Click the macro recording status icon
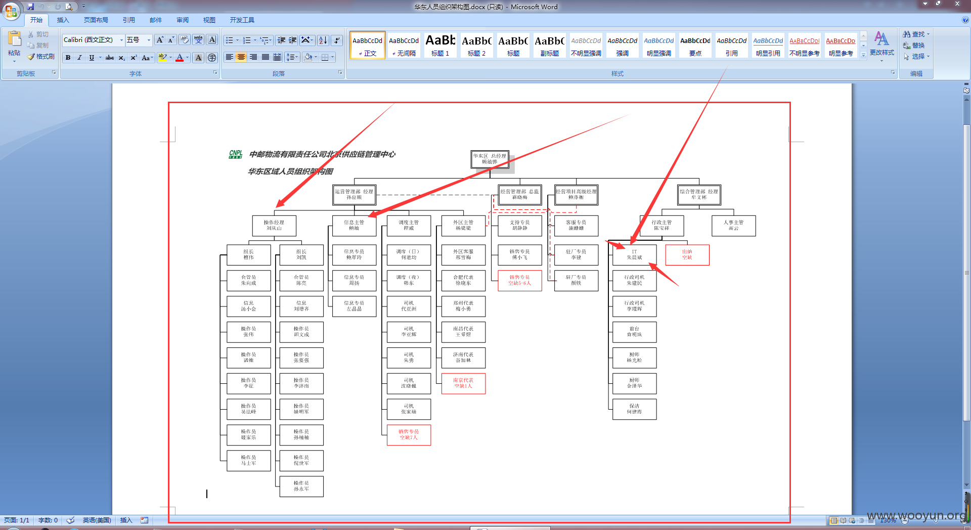The width and height of the screenshot is (971, 530). pos(145,520)
